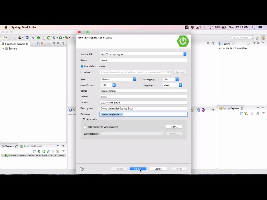
Task: Select the Spring Explorer tab
Action: [231, 108]
